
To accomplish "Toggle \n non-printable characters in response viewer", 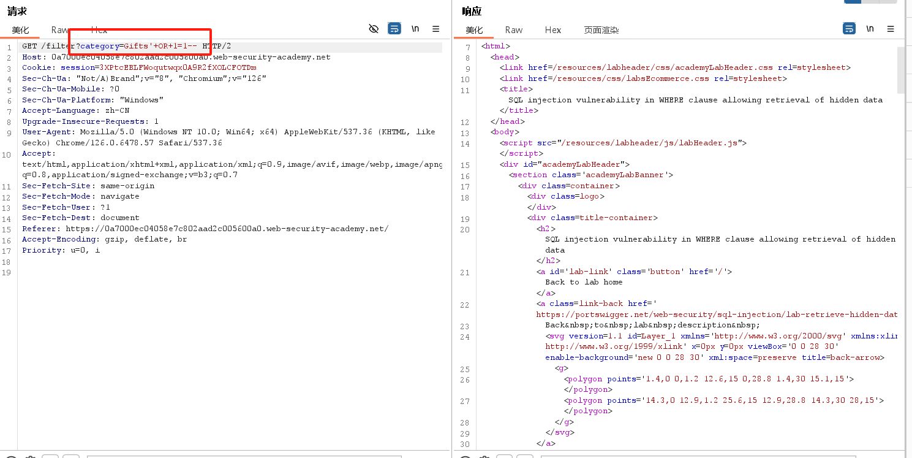I will (870, 29).
